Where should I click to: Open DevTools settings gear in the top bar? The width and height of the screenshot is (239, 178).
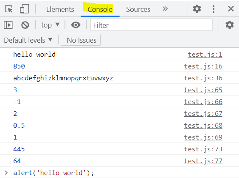pyautogui.click(x=197, y=9)
